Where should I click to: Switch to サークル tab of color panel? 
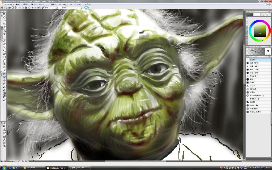click(247, 20)
